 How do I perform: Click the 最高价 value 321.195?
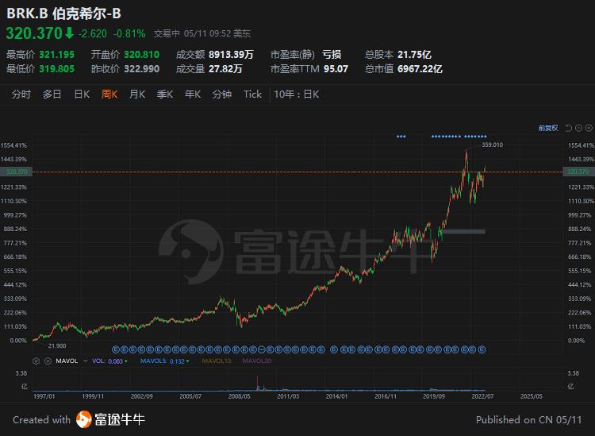click(x=57, y=55)
